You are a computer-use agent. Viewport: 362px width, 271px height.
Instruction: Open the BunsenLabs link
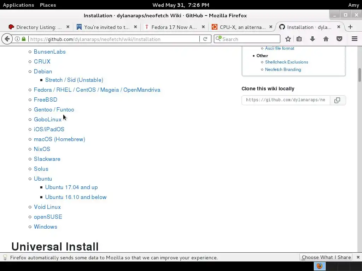coord(49,52)
